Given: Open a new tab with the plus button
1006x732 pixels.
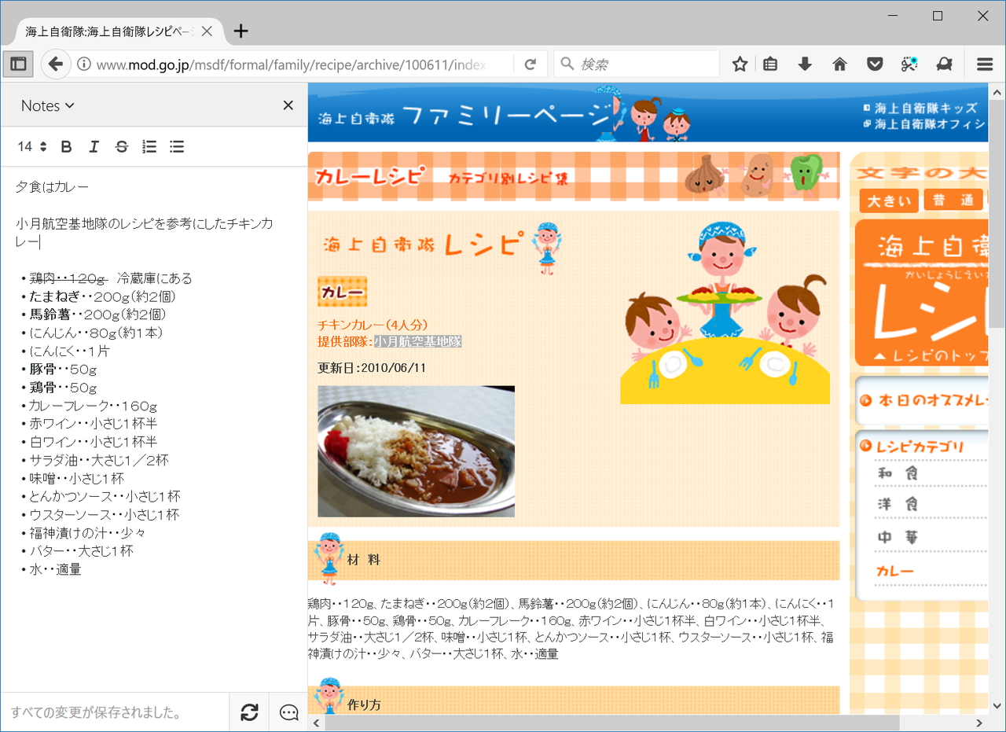Looking at the screenshot, I should 240,31.
